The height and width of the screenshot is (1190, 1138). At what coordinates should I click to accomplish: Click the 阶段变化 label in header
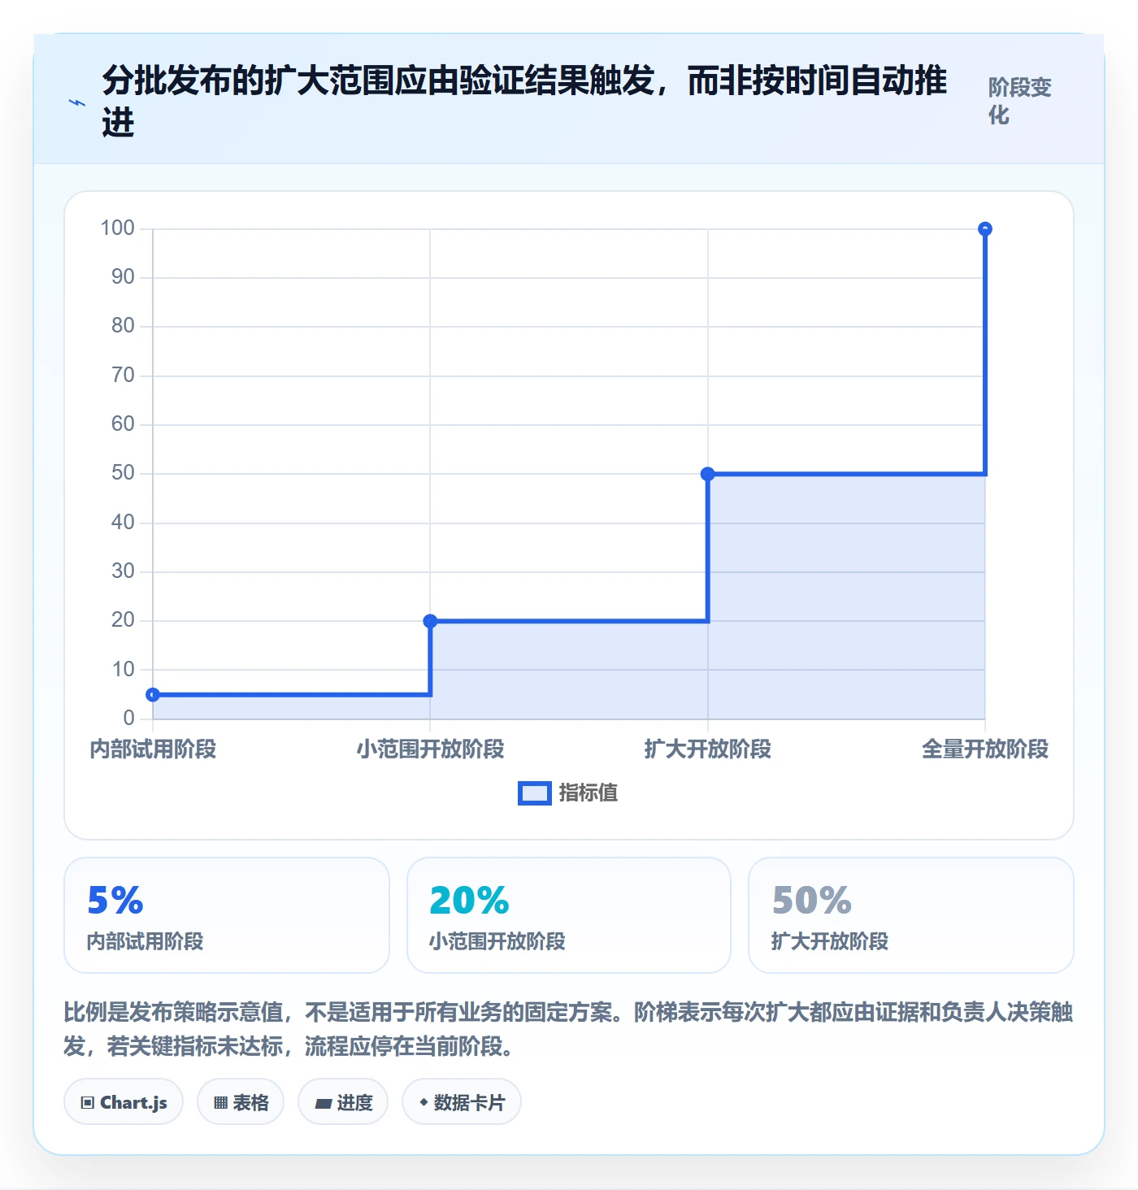pos(1020,101)
